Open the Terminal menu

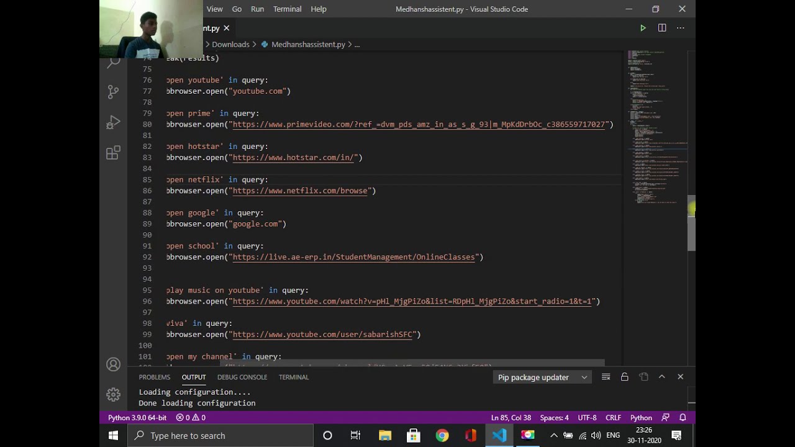(287, 9)
